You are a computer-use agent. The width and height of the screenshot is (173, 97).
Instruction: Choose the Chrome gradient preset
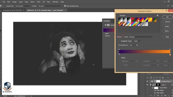point(129,24)
